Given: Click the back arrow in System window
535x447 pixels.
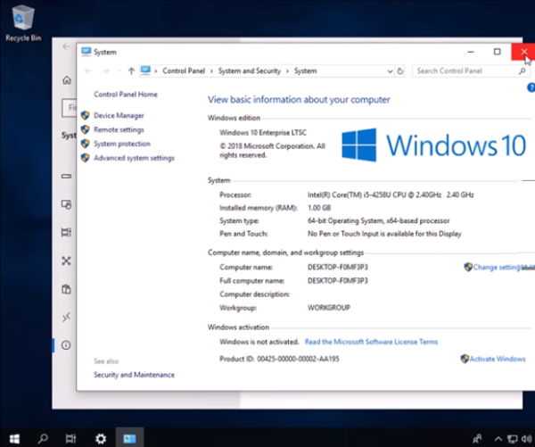Looking at the screenshot, I should tap(88, 70).
